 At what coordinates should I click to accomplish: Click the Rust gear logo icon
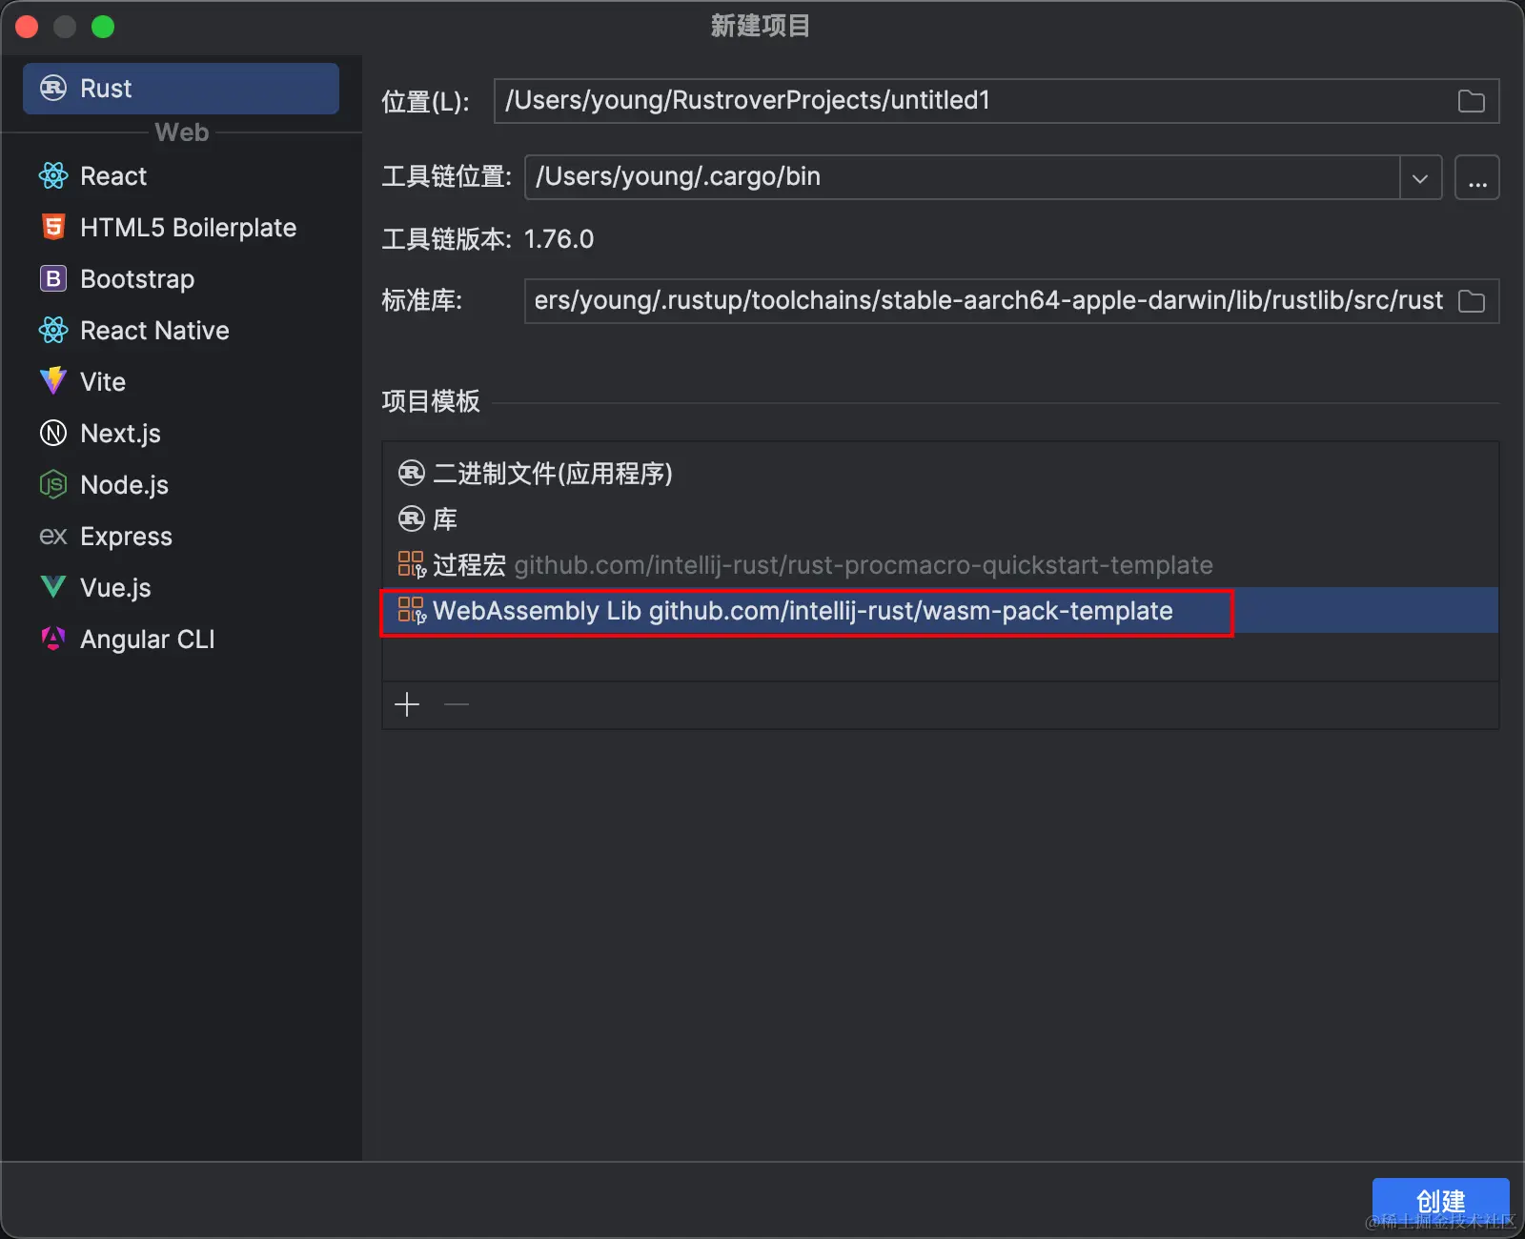pos(53,89)
